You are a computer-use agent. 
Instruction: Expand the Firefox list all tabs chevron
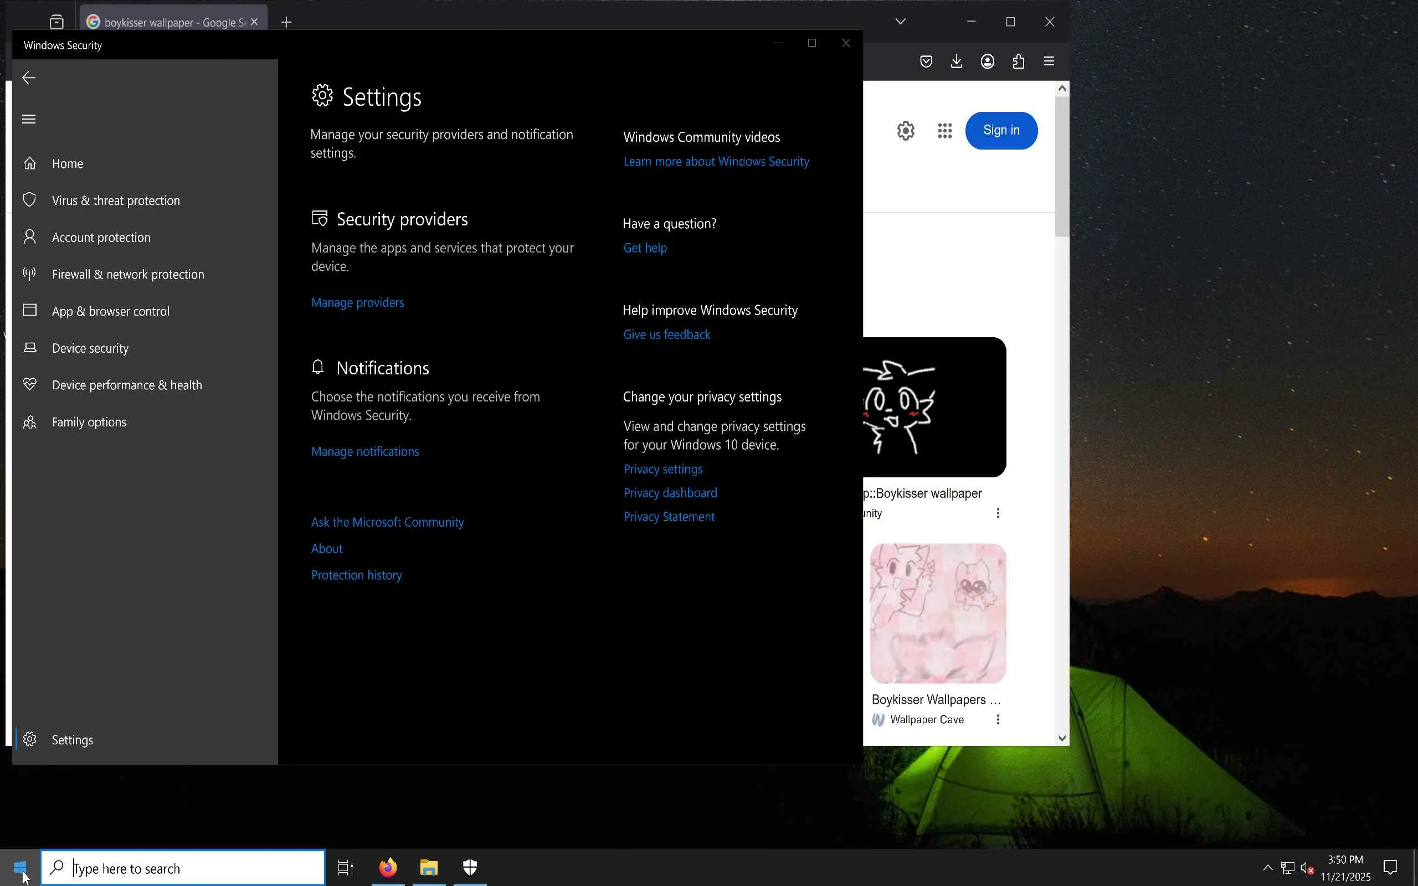[x=900, y=22]
